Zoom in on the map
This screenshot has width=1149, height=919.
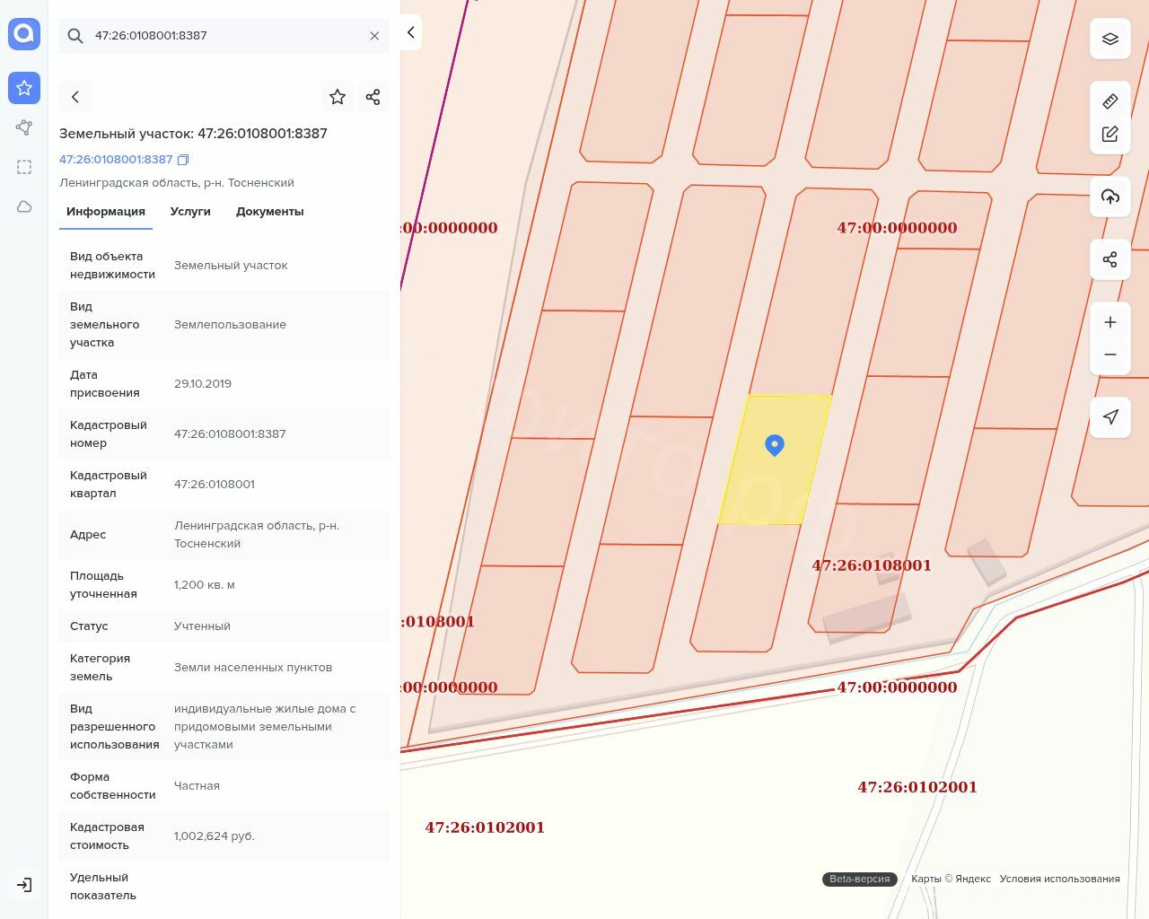tap(1110, 322)
